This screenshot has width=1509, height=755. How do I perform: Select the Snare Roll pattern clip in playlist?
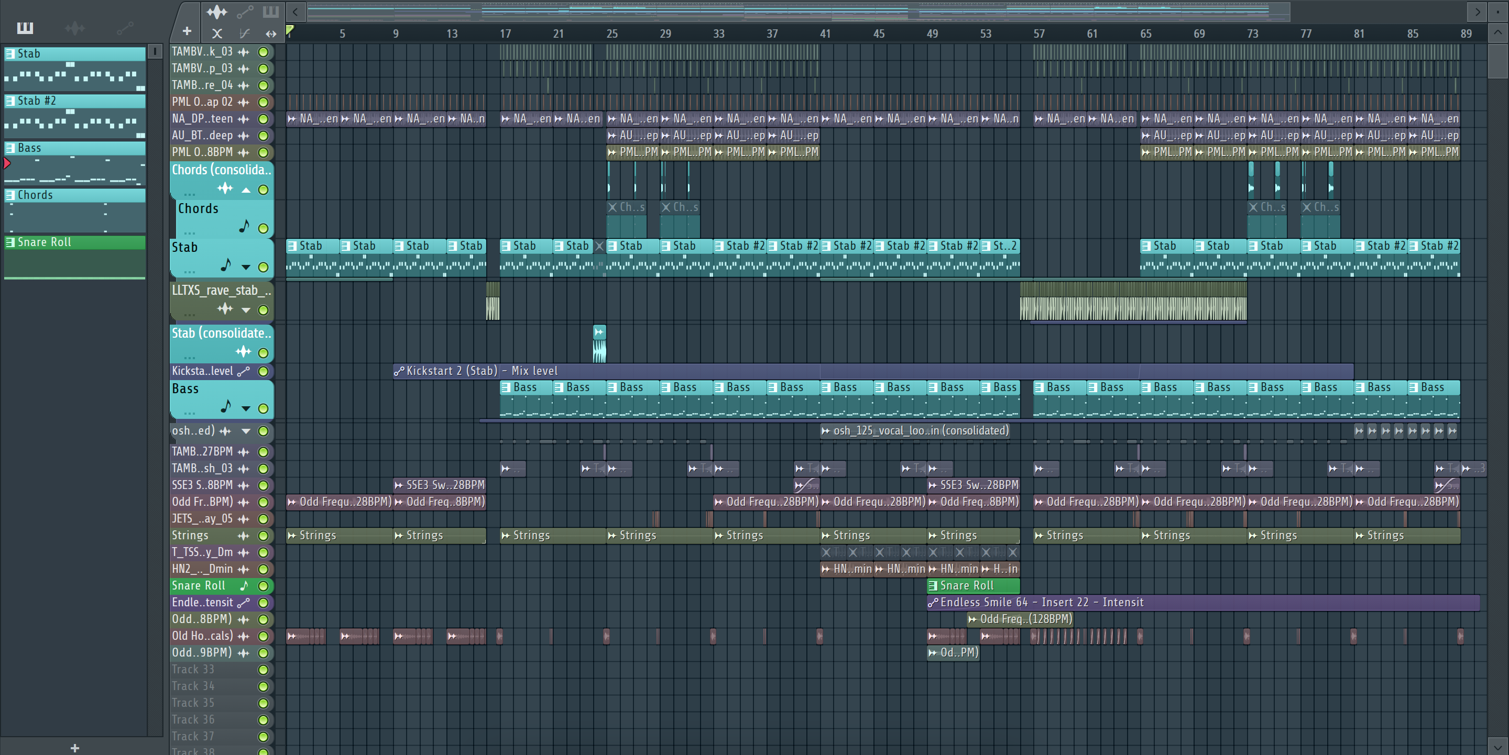click(973, 585)
